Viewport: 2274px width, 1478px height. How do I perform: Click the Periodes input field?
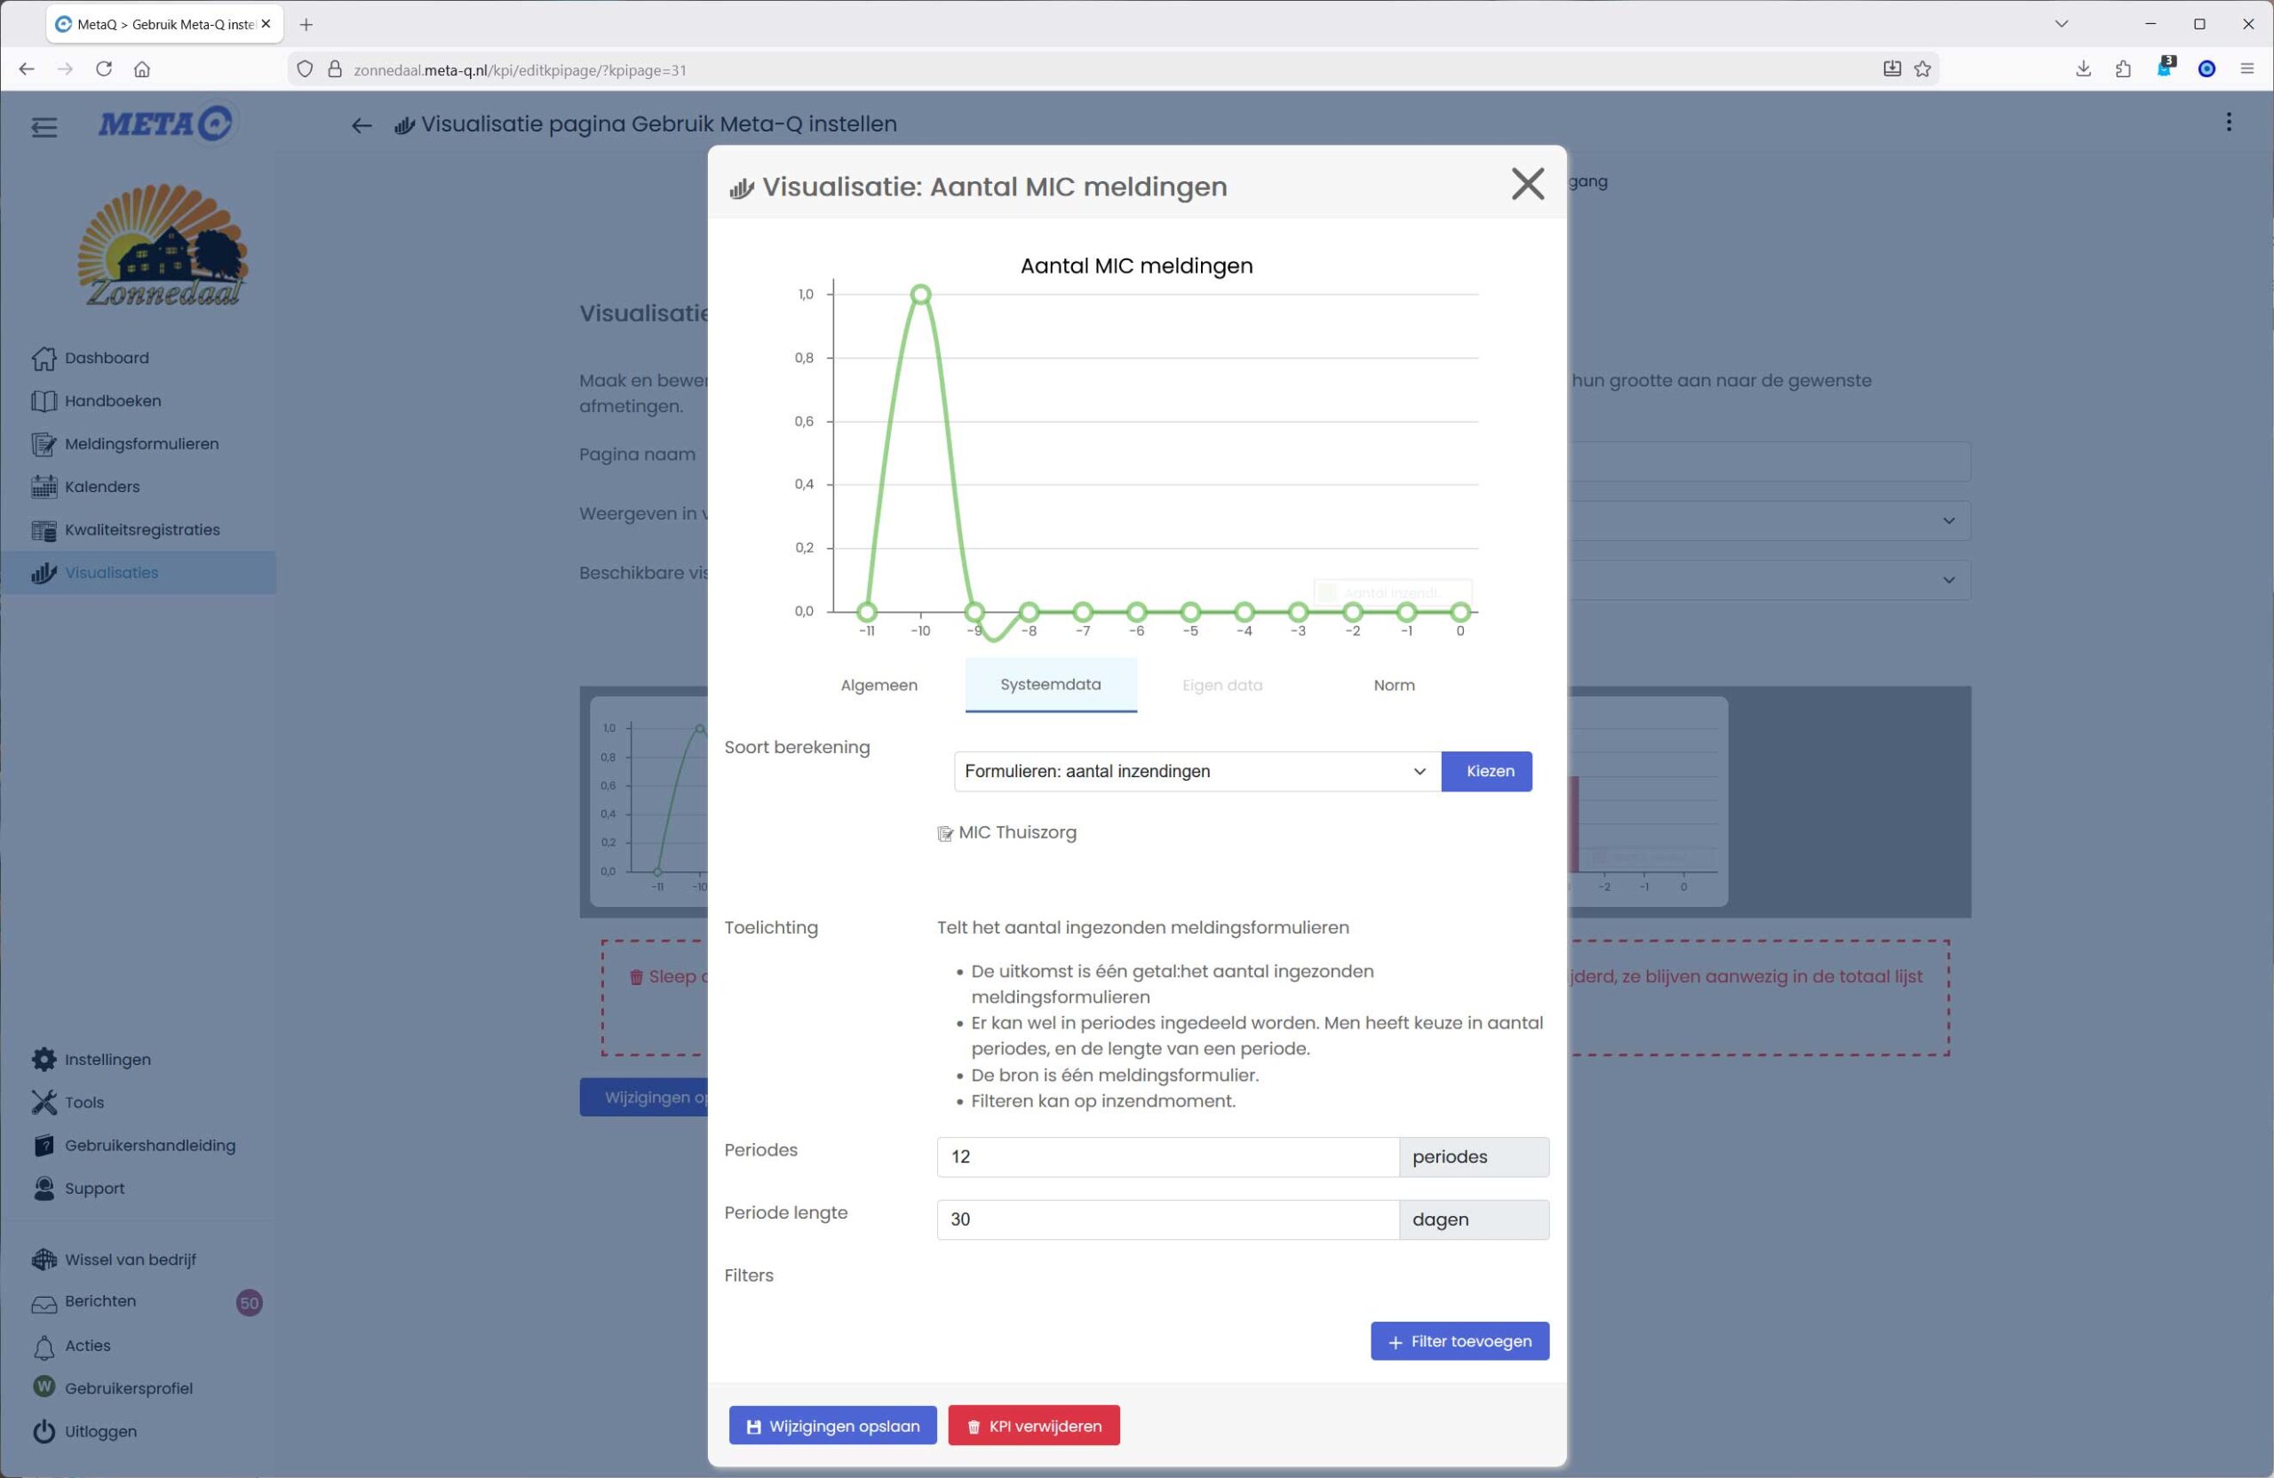pos(1166,1157)
